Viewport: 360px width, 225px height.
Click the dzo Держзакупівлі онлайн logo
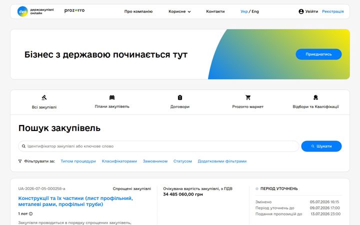35,11
